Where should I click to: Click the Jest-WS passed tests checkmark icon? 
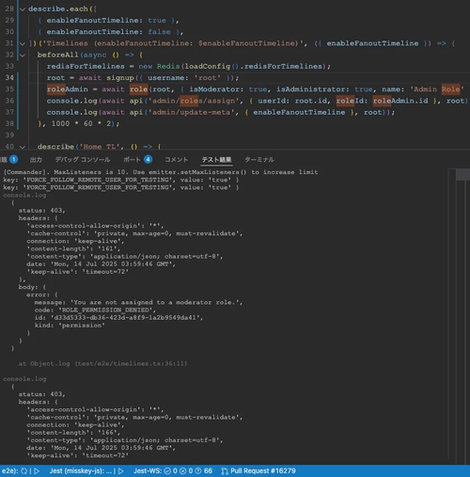(167, 471)
